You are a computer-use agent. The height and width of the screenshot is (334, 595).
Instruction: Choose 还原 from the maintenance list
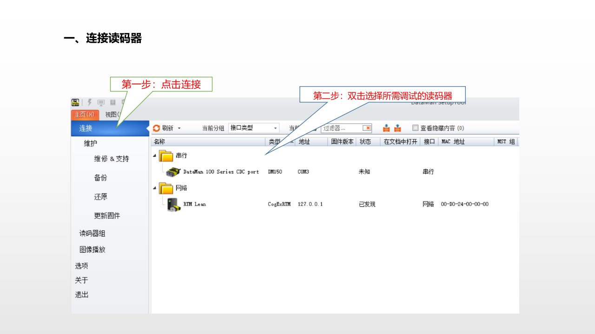click(x=100, y=197)
